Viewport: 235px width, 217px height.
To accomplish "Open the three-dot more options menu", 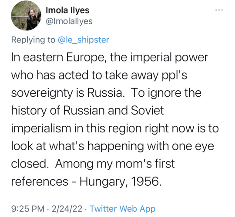I will pyautogui.click(x=219, y=10).
